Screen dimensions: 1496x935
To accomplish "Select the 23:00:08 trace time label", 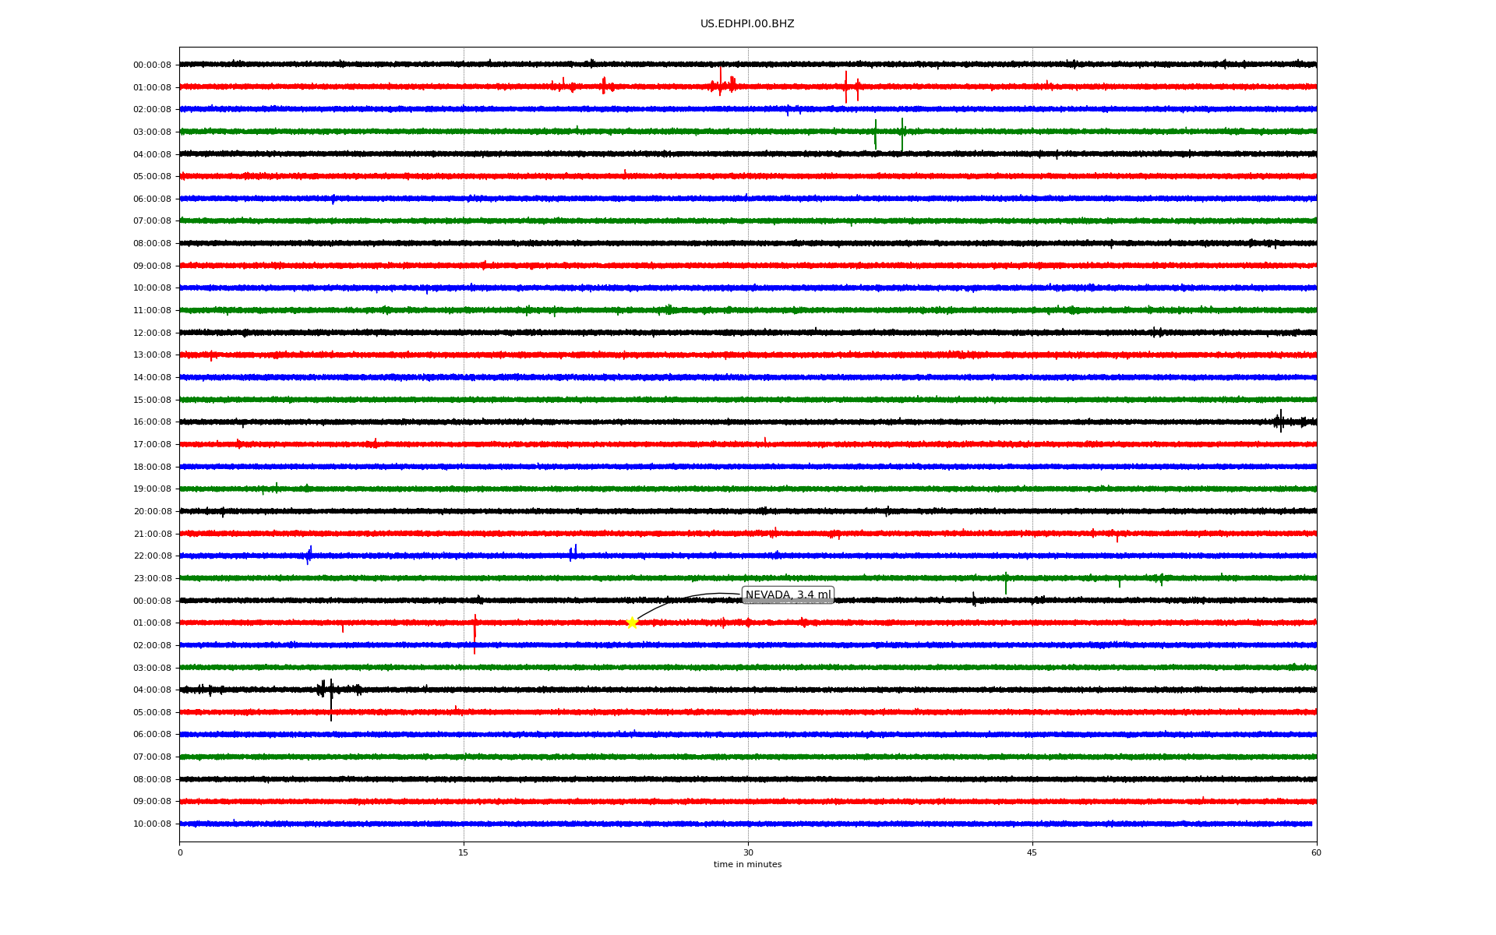I will coord(152,579).
